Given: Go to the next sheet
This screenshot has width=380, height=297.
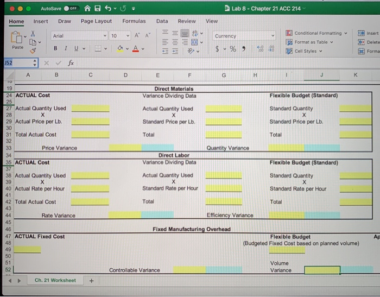Looking at the screenshot, I should coord(19,281).
